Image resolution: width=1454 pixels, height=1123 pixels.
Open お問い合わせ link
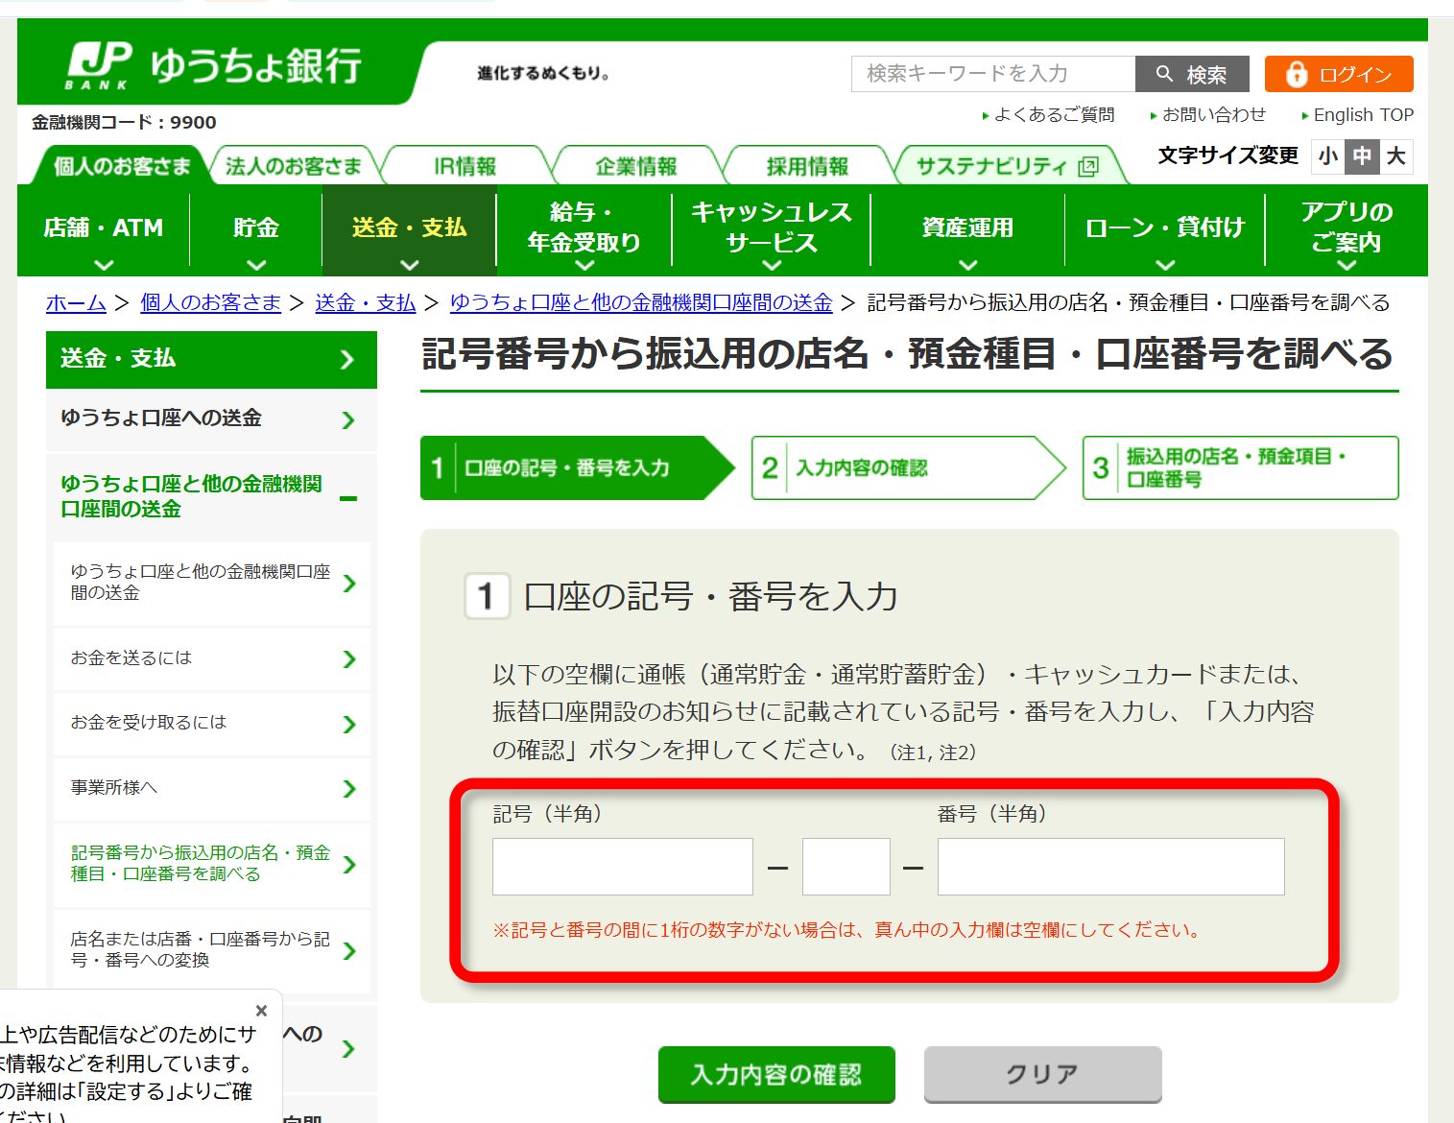coord(1214,115)
